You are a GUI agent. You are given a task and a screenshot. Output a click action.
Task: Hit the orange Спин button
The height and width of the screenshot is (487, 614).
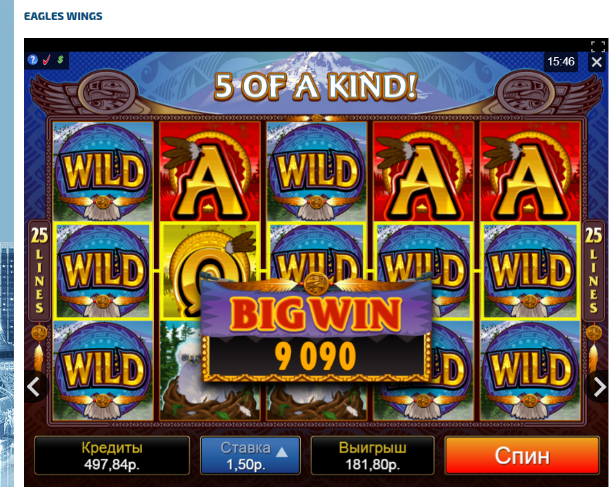click(522, 455)
